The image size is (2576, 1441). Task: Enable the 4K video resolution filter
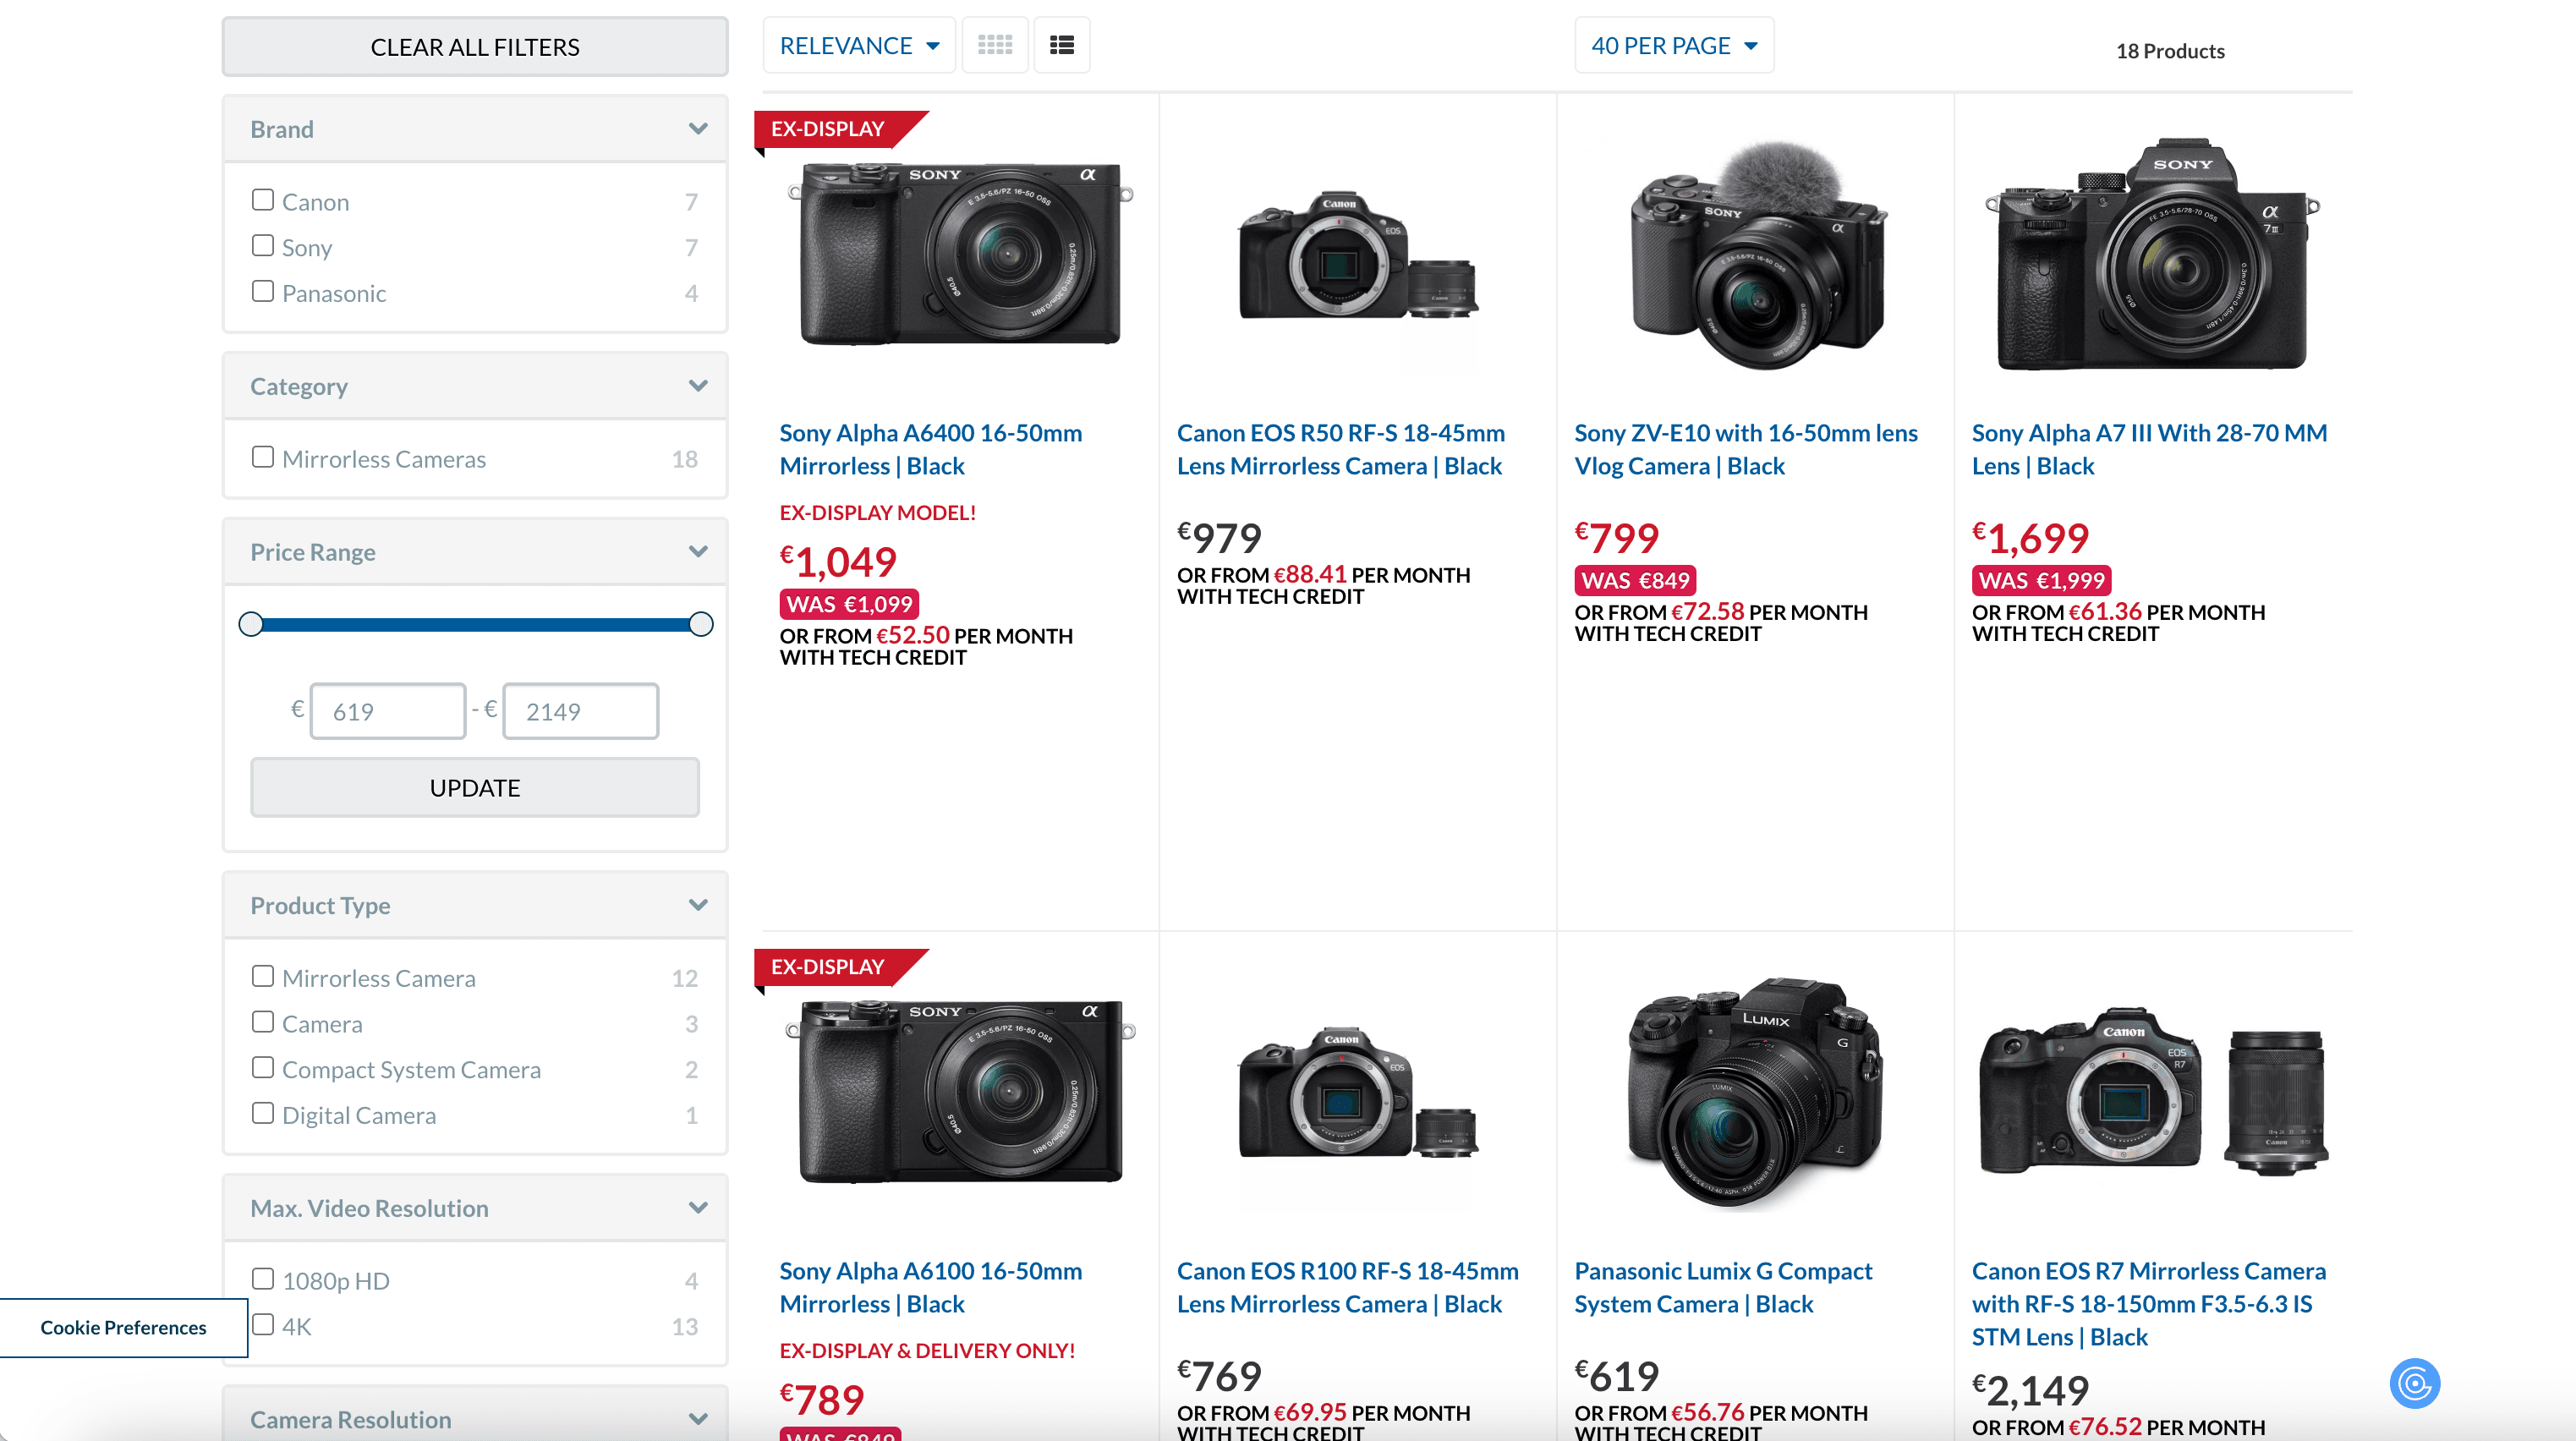pyautogui.click(x=263, y=1325)
